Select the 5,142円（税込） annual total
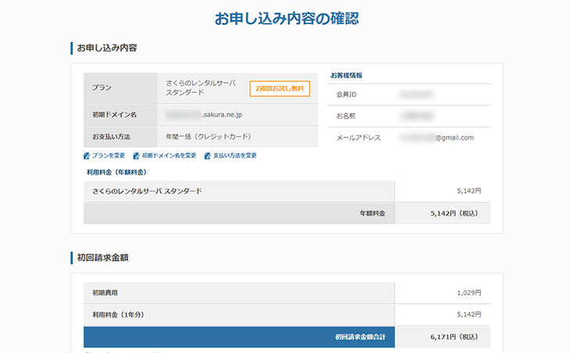This screenshot has width=569, height=353. (454, 213)
